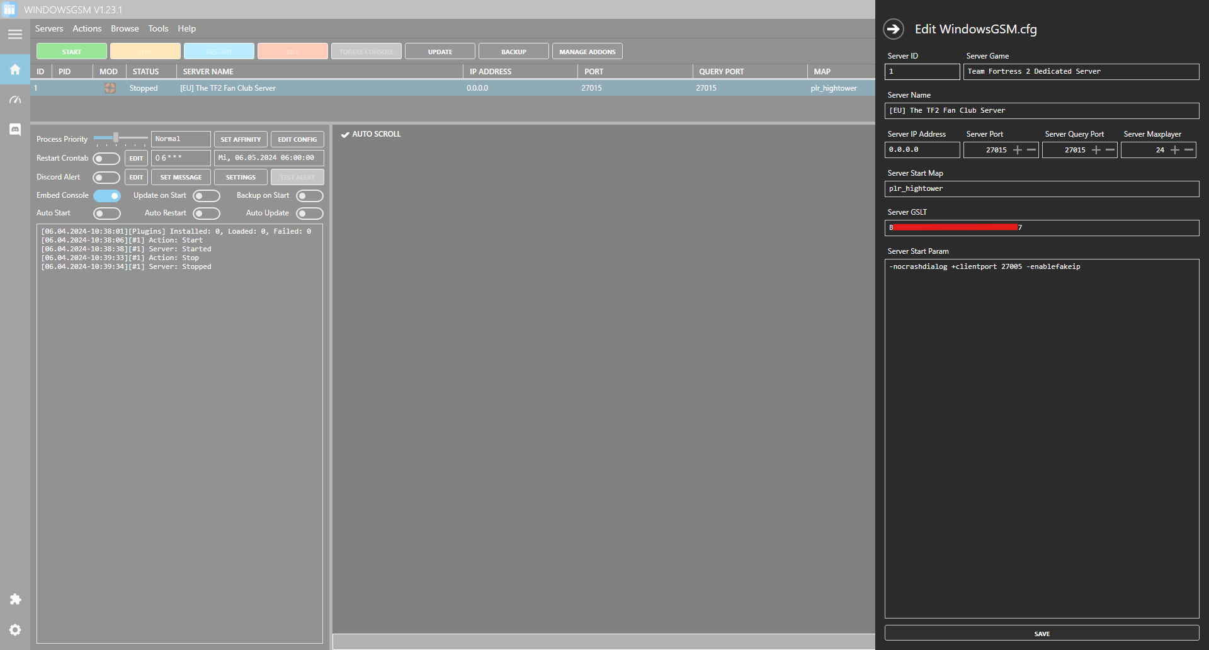
Task: Click the Set Message button
Action: tap(181, 177)
